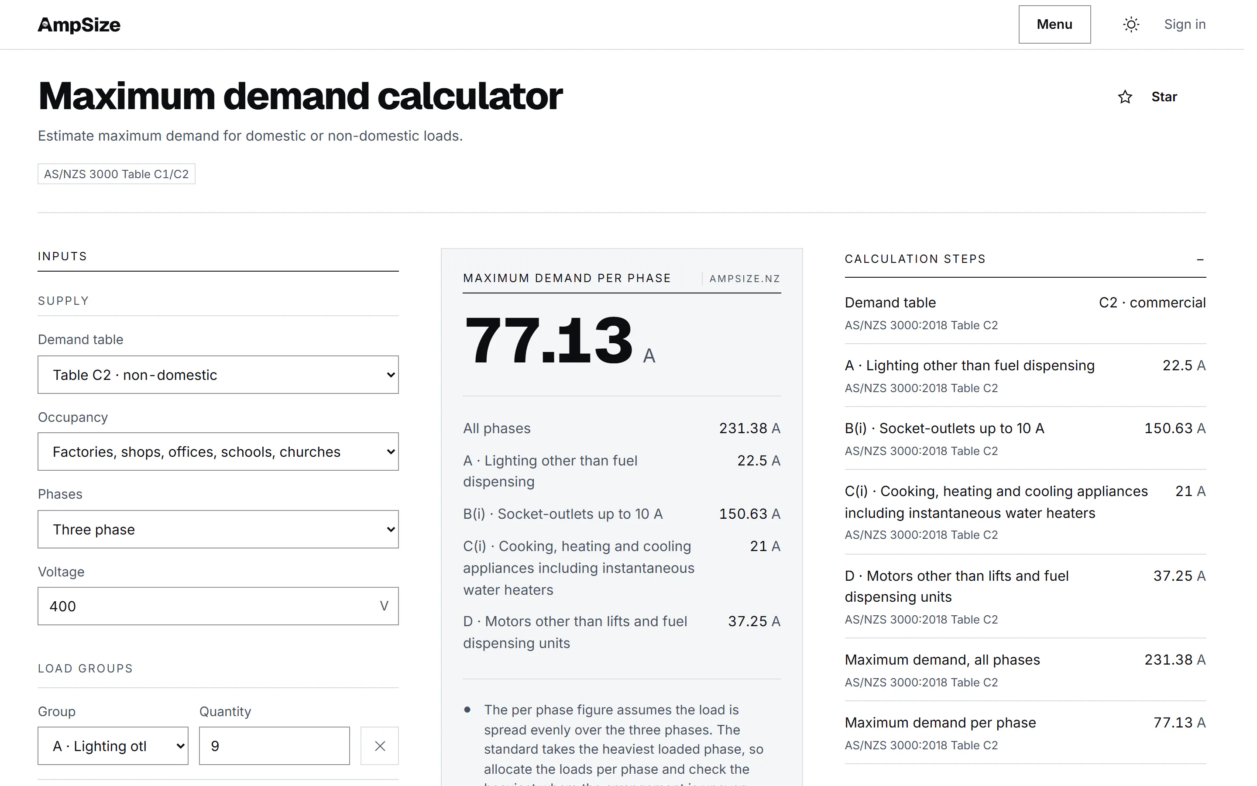Click the Quantity input showing 9
1257x786 pixels.
pos(274,746)
